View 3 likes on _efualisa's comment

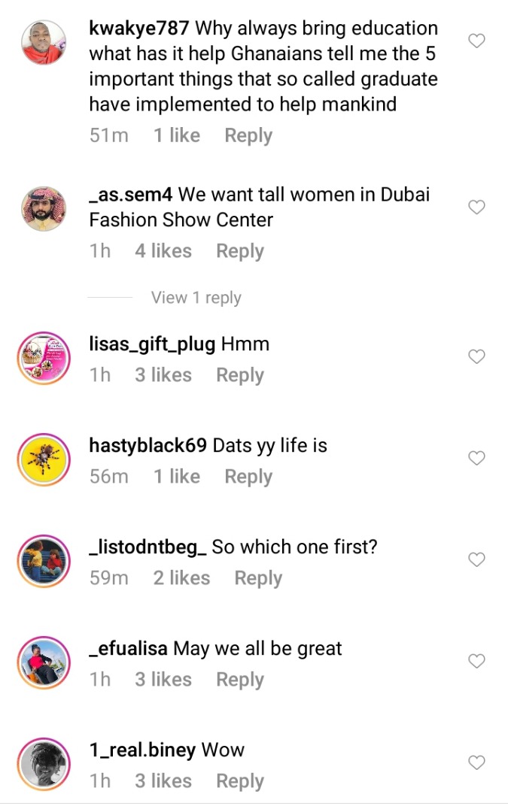163,680
